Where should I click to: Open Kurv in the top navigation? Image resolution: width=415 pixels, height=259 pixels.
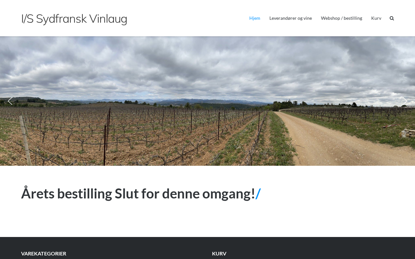pyautogui.click(x=376, y=18)
